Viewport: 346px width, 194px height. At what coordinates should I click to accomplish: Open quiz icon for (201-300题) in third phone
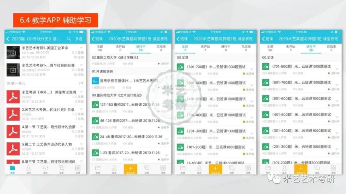tap(181, 131)
